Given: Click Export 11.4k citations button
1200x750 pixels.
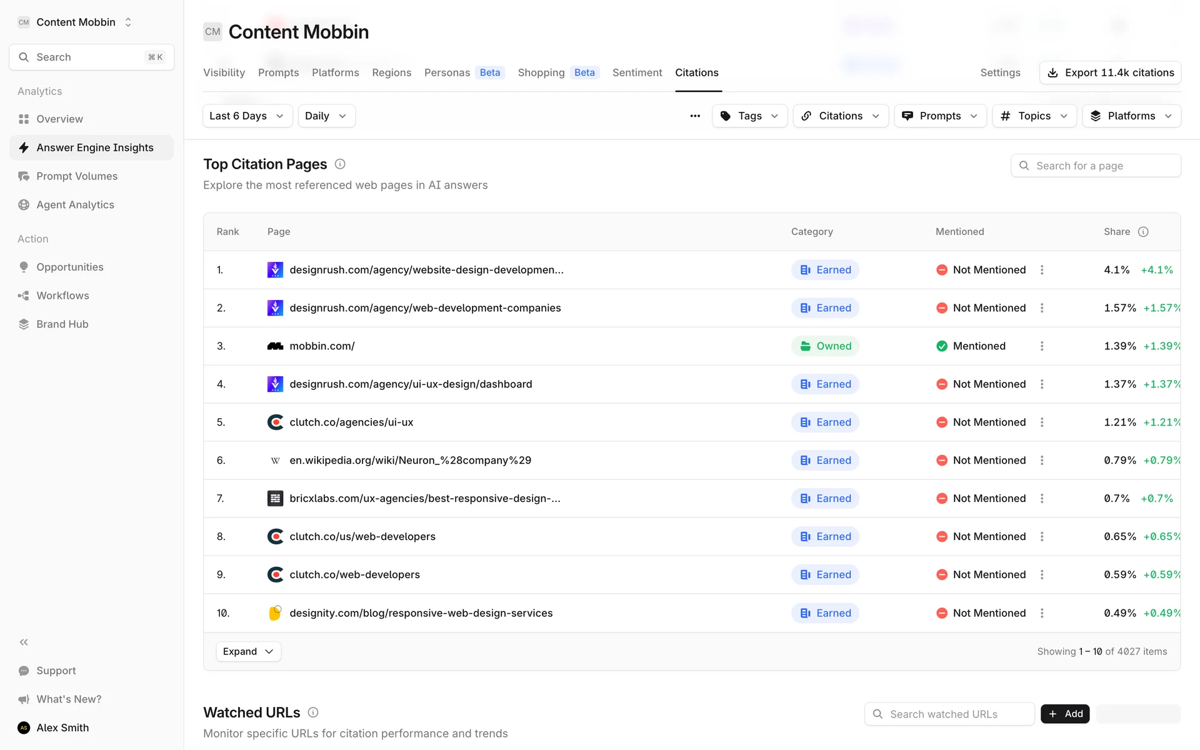Looking at the screenshot, I should (1110, 72).
